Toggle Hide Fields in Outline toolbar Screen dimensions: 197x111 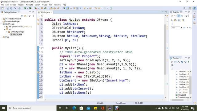click(182, 62)
